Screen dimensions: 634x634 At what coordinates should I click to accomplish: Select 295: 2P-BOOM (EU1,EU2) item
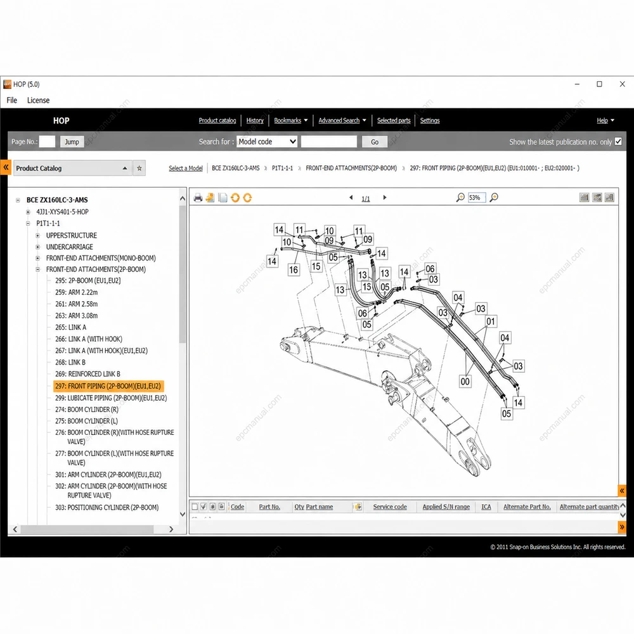(87, 281)
